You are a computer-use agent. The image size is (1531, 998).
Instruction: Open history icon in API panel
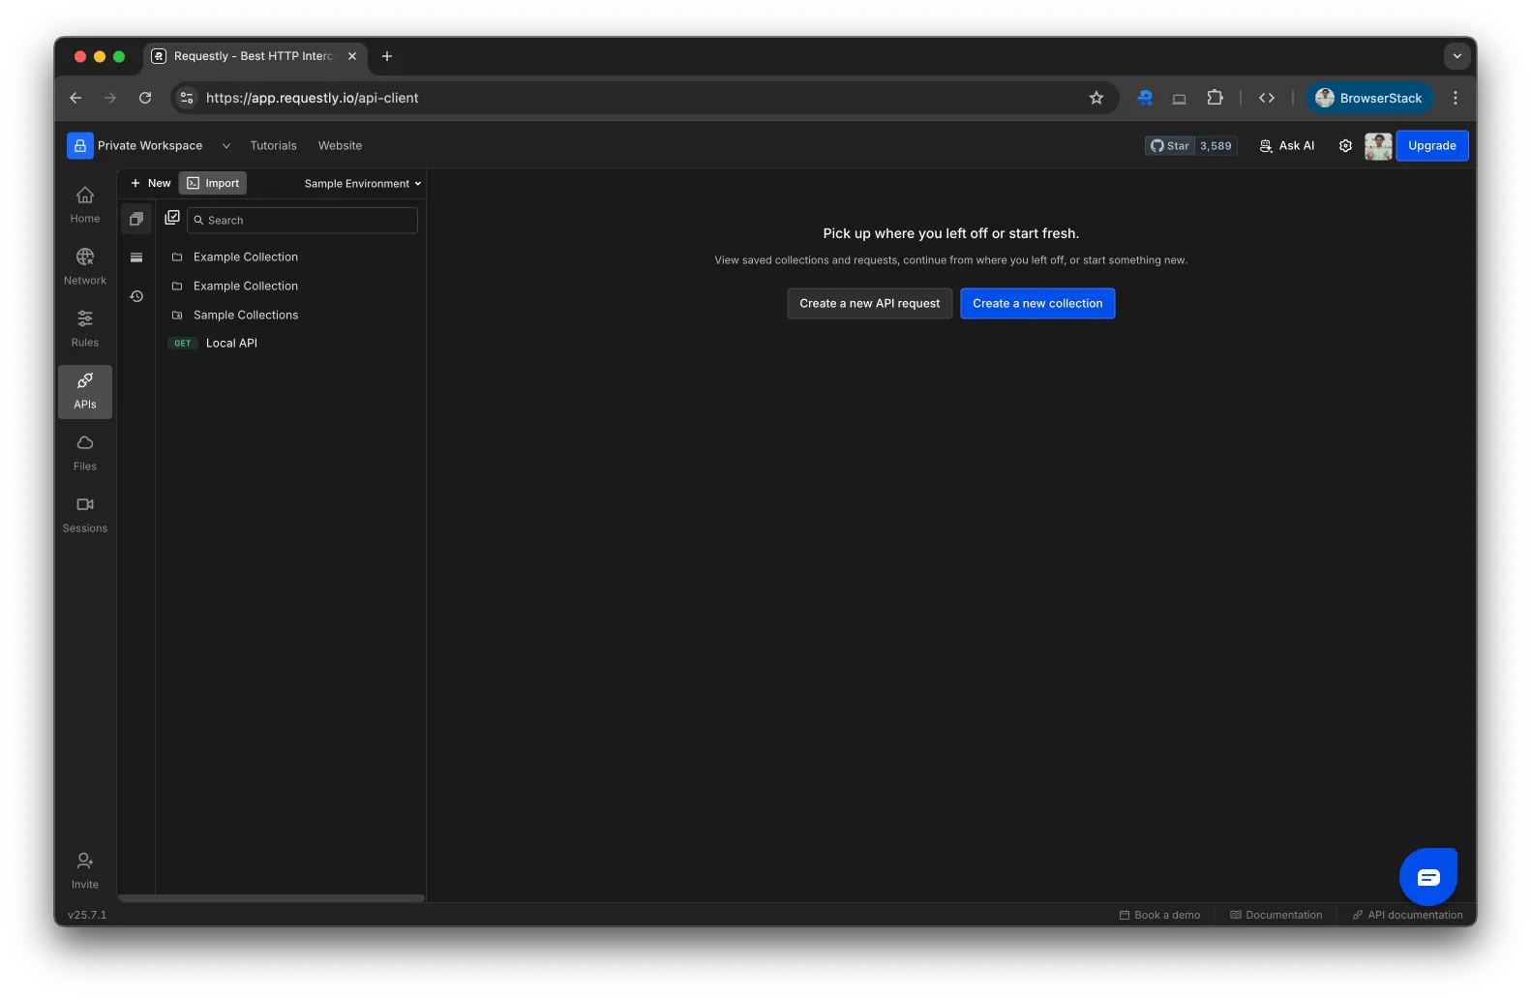point(136,296)
